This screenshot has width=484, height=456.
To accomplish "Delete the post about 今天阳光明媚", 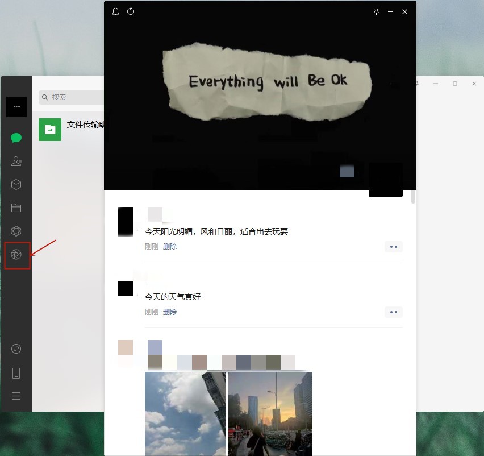I will (x=170, y=247).
